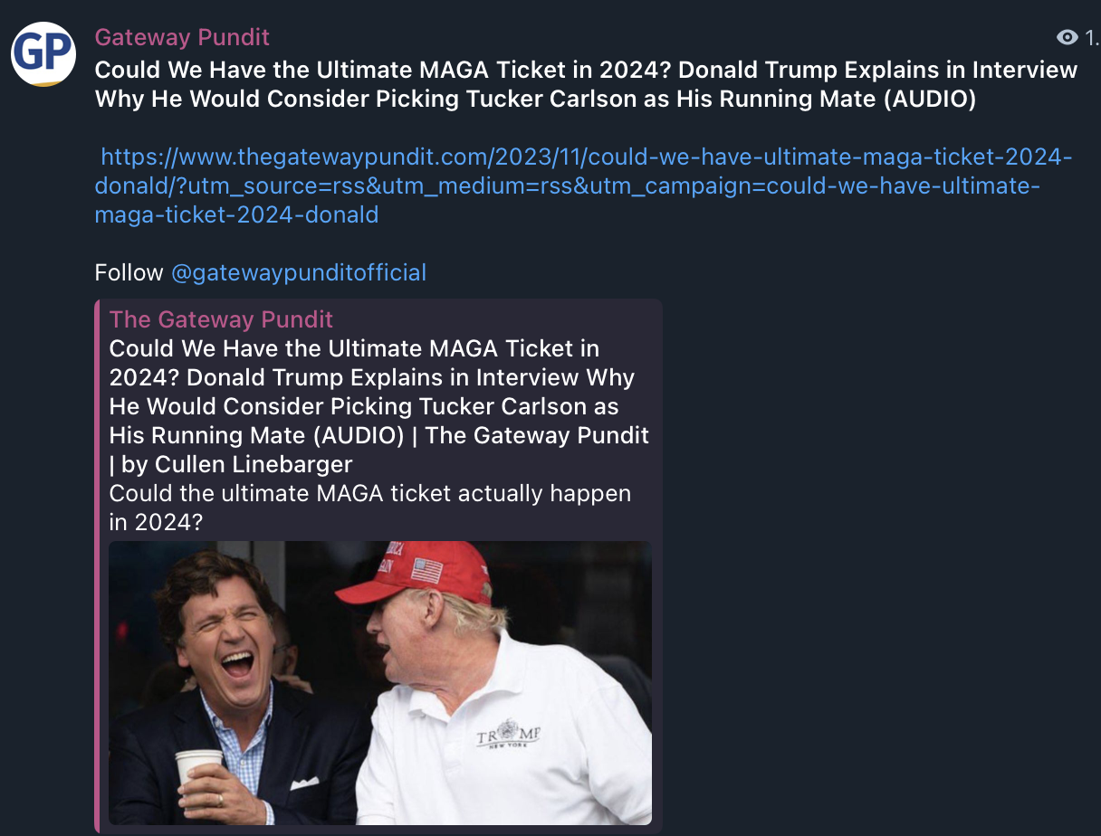Click the utm_source line of the URL
This screenshot has width=1101, height=836.
click(568, 185)
